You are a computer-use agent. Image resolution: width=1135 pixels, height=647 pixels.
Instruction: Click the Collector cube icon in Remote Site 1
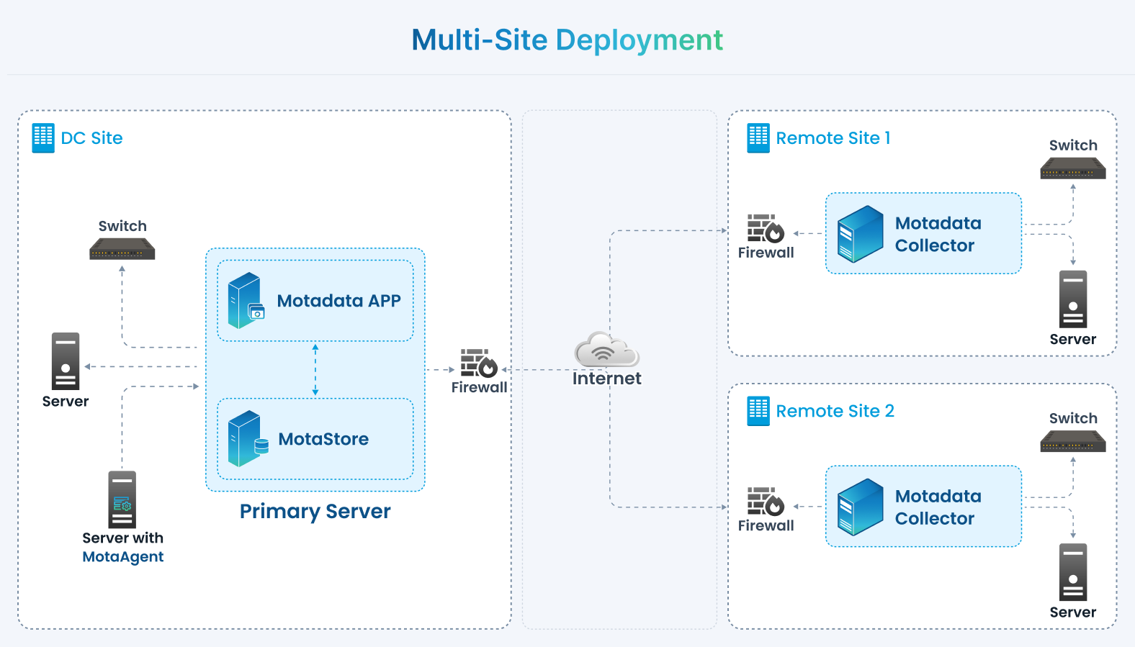click(x=861, y=234)
